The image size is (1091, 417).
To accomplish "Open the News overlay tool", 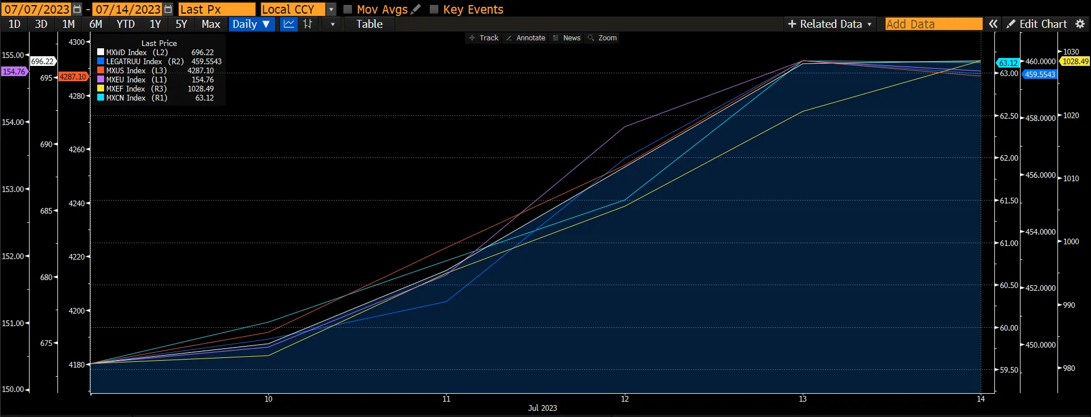I will pos(567,38).
